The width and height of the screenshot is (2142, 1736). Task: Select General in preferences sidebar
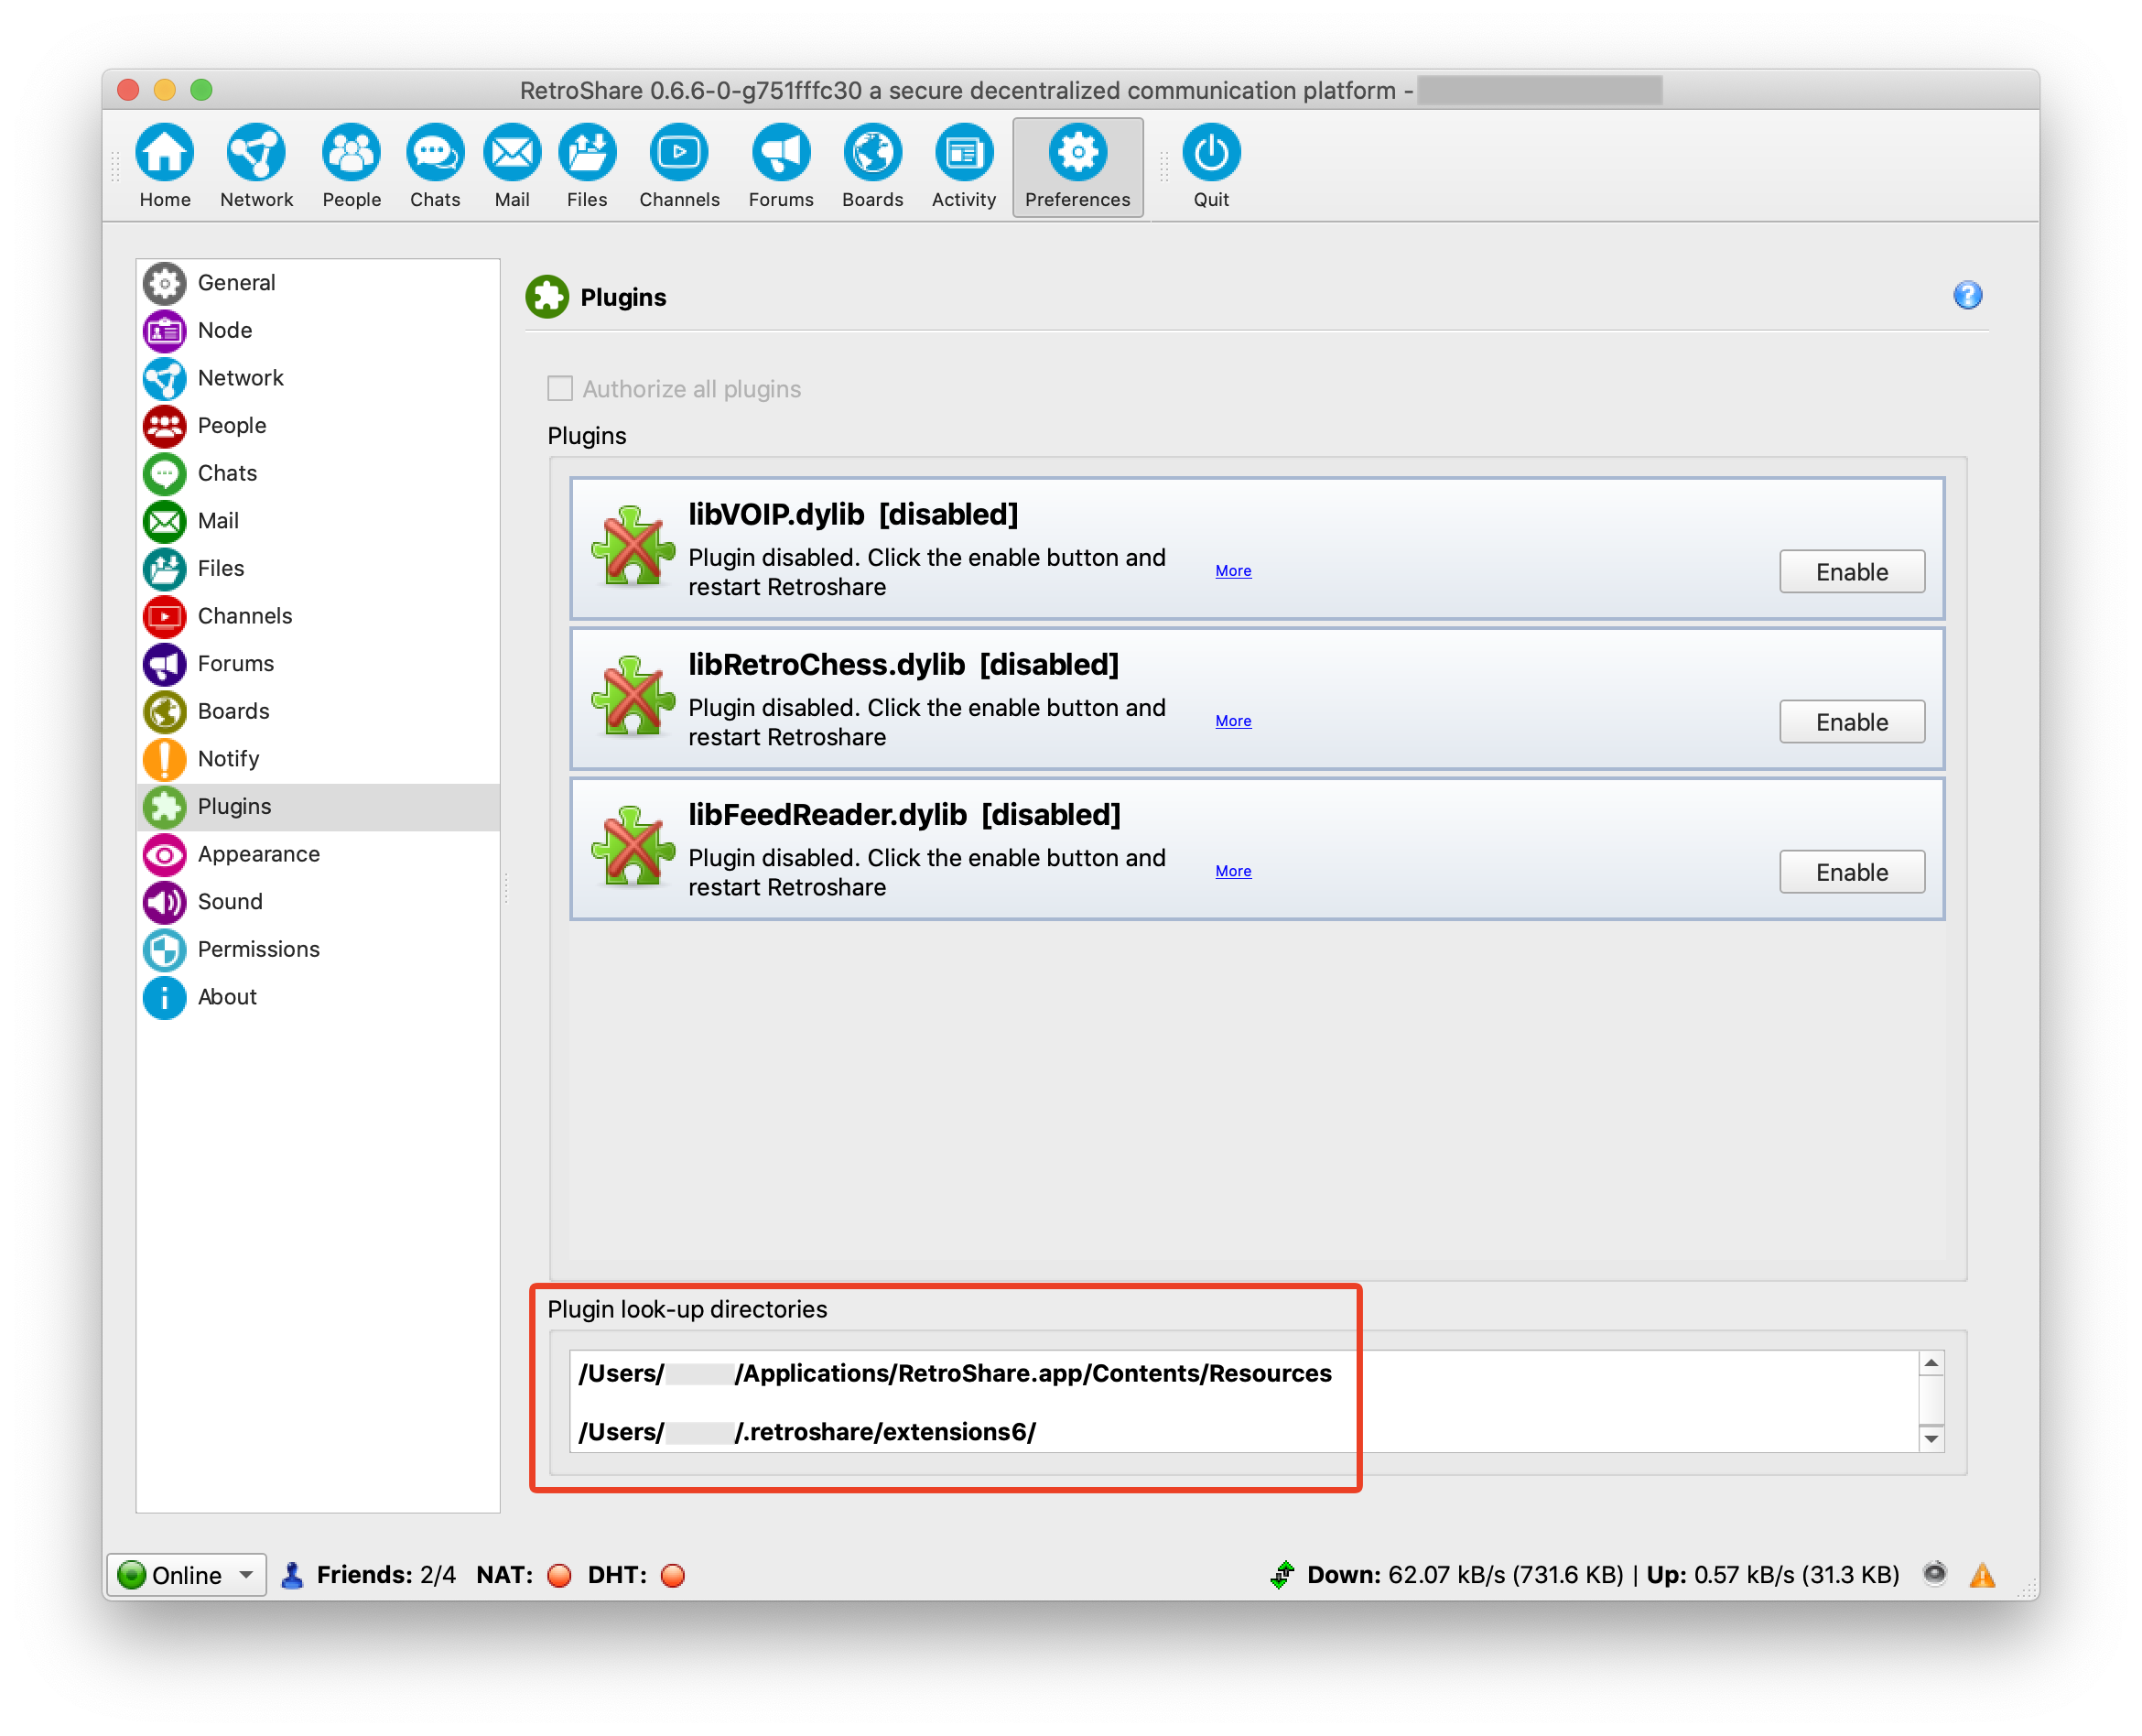click(318, 283)
